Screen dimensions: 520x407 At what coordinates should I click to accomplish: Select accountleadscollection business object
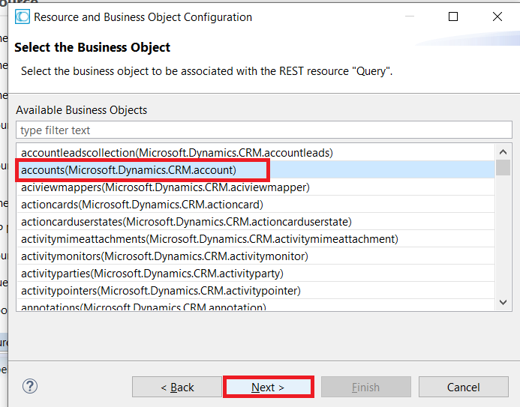(x=255, y=153)
